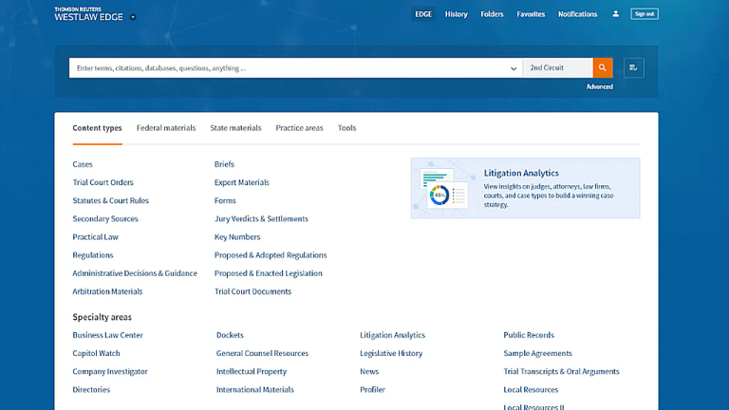Expand the search box suggestions chevron

click(x=514, y=68)
